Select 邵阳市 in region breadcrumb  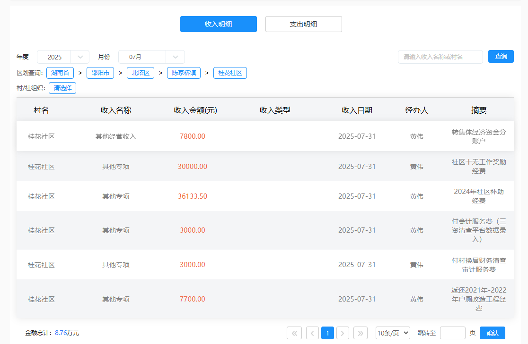pos(100,73)
